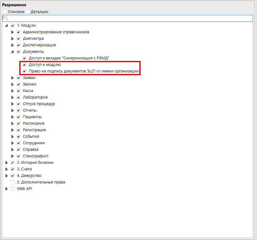Check the 5. Дополнительные права checkbox

click(13, 182)
